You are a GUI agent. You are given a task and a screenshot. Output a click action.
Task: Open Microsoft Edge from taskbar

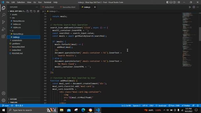(x=83, y=110)
